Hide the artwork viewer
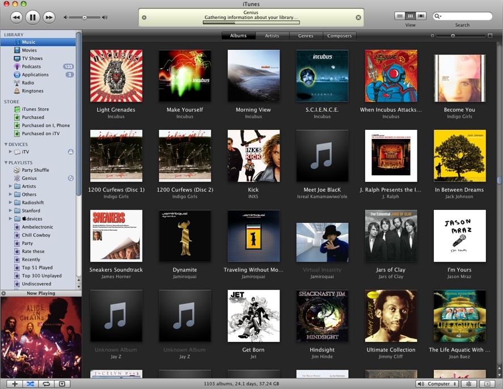The height and width of the screenshot is (389, 503). [62, 384]
